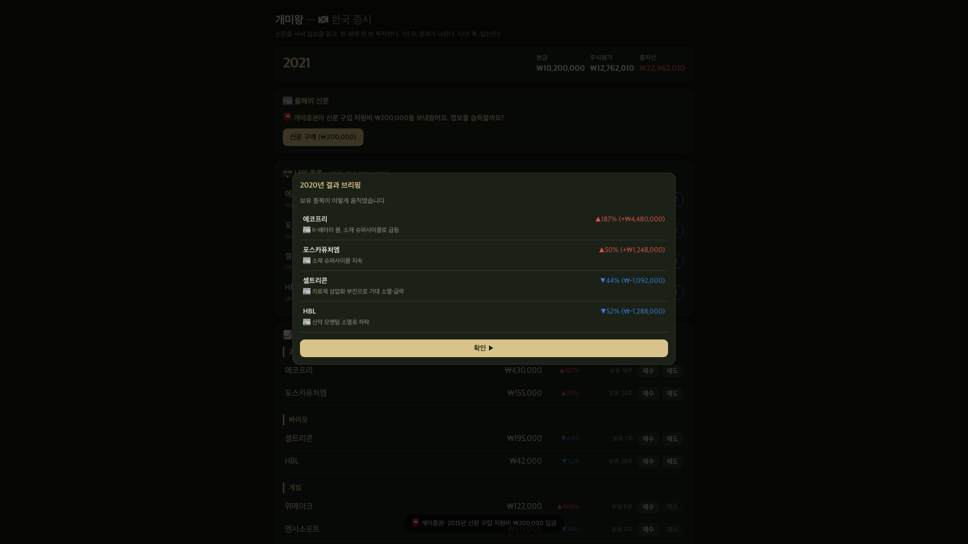
Task: Click the 셀트리콘 price ₩195,000
Action: (524, 438)
